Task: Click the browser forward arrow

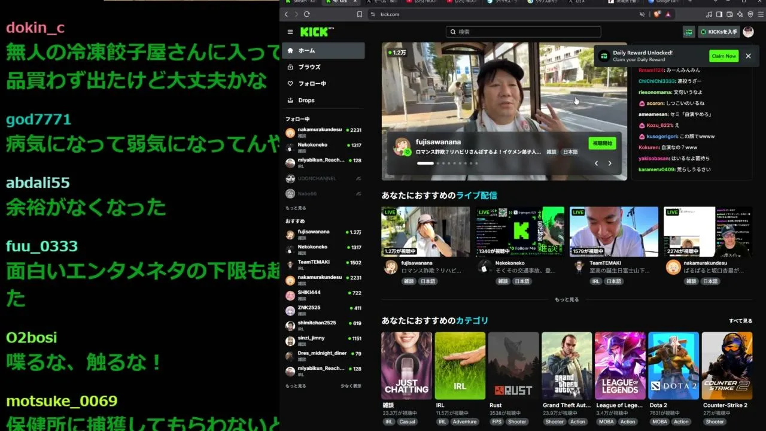Action: (x=296, y=14)
